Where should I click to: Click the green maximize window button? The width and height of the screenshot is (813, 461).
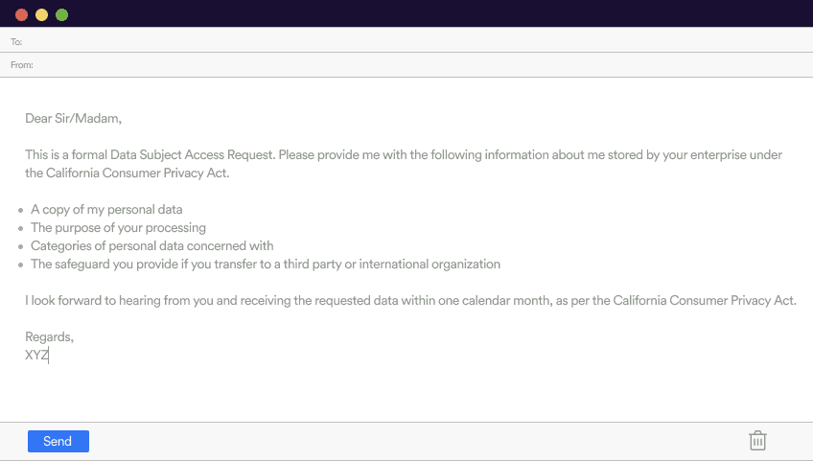[x=62, y=14]
